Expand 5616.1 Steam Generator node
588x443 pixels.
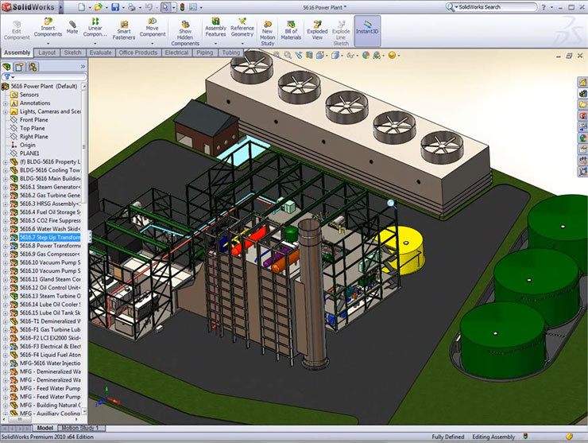pos(6,187)
